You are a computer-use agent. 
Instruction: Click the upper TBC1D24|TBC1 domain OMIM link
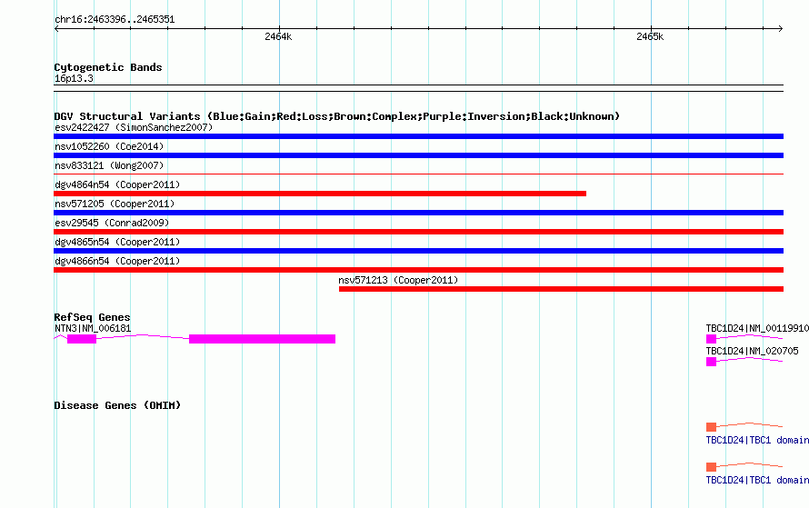click(x=757, y=440)
